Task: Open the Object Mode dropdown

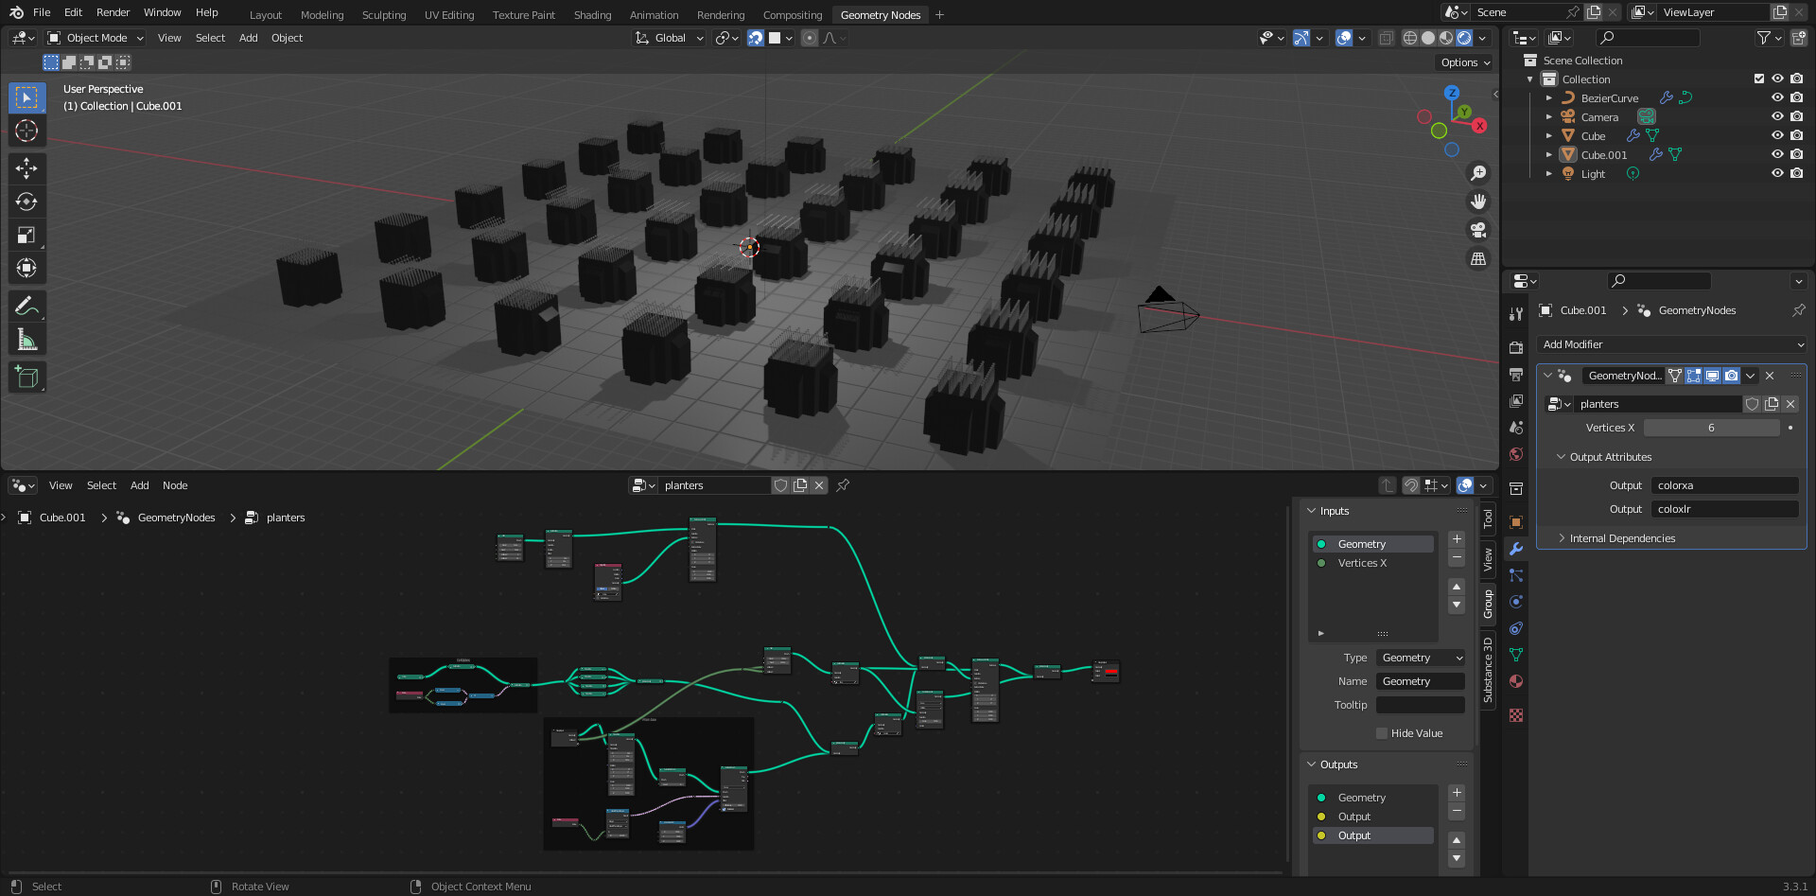Action: coord(96,38)
